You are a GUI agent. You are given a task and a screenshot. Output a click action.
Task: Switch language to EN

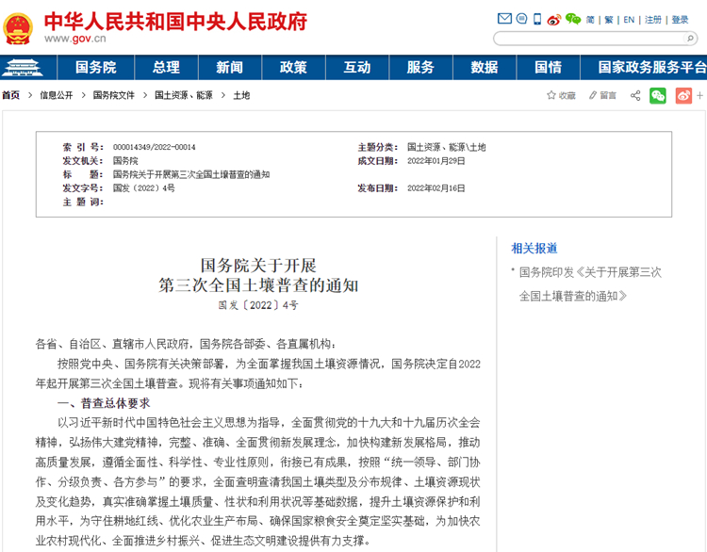(x=629, y=20)
